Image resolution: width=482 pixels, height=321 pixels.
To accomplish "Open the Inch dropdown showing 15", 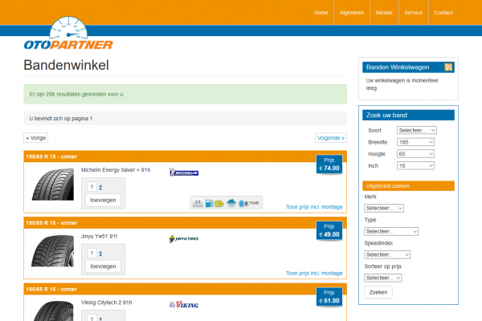I will pyautogui.click(x=415, y=165).
